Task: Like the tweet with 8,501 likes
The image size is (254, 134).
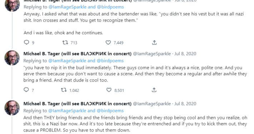Action: click(x=109, y=90)
